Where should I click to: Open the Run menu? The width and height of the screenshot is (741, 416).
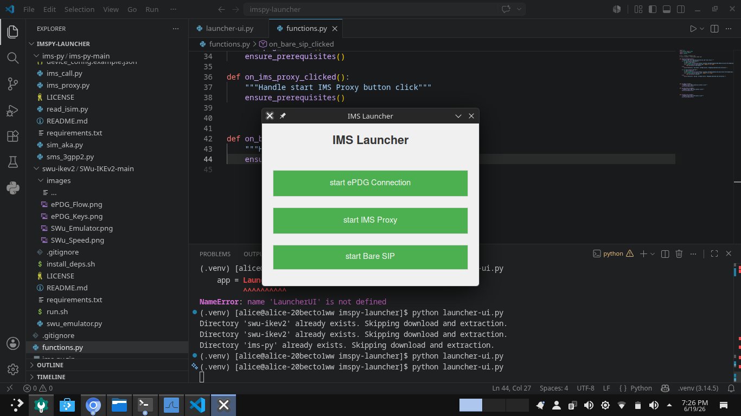pyautogui.click(x=152, y=9)
